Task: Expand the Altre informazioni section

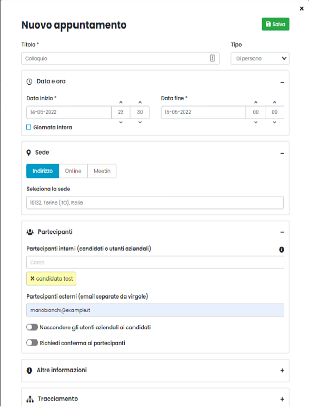Action: pyautogui.click(x=282, y=371)
